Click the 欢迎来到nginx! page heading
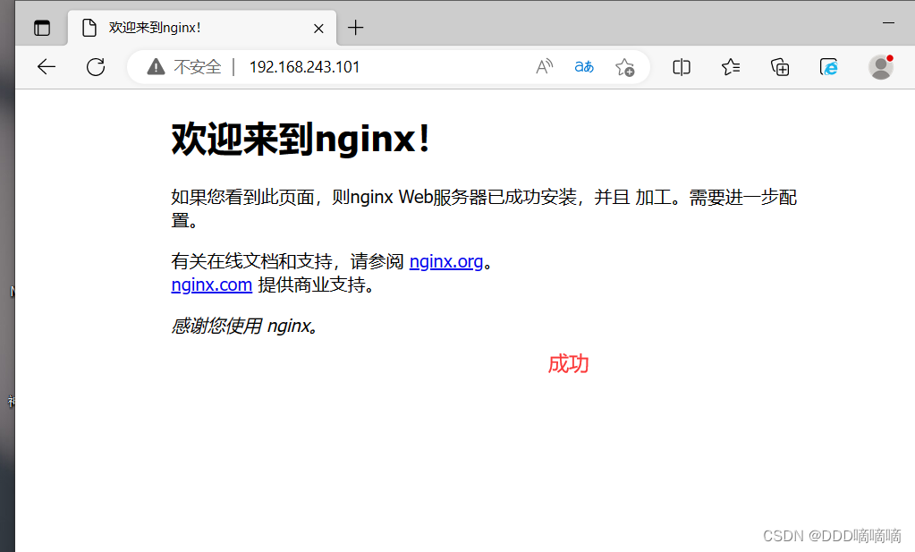The width and height of the screenshot is (915, 552). (x=301, y=140)
